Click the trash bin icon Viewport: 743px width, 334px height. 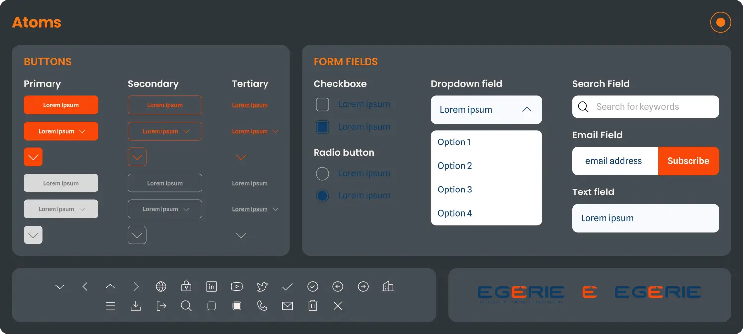pos(313,306)
